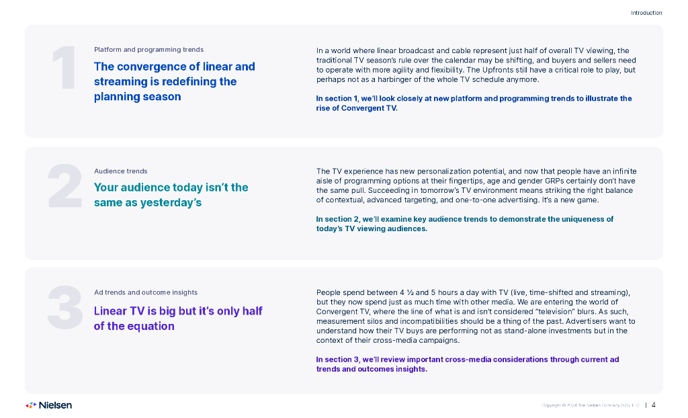The width and height of the screenshot is (688, 418).
Task: Click the "Linear TV is big" heading
Action: point(177,319)
